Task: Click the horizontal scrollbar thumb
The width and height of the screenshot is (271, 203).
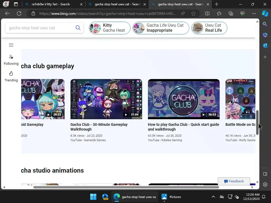Action: tap(126, 187)
